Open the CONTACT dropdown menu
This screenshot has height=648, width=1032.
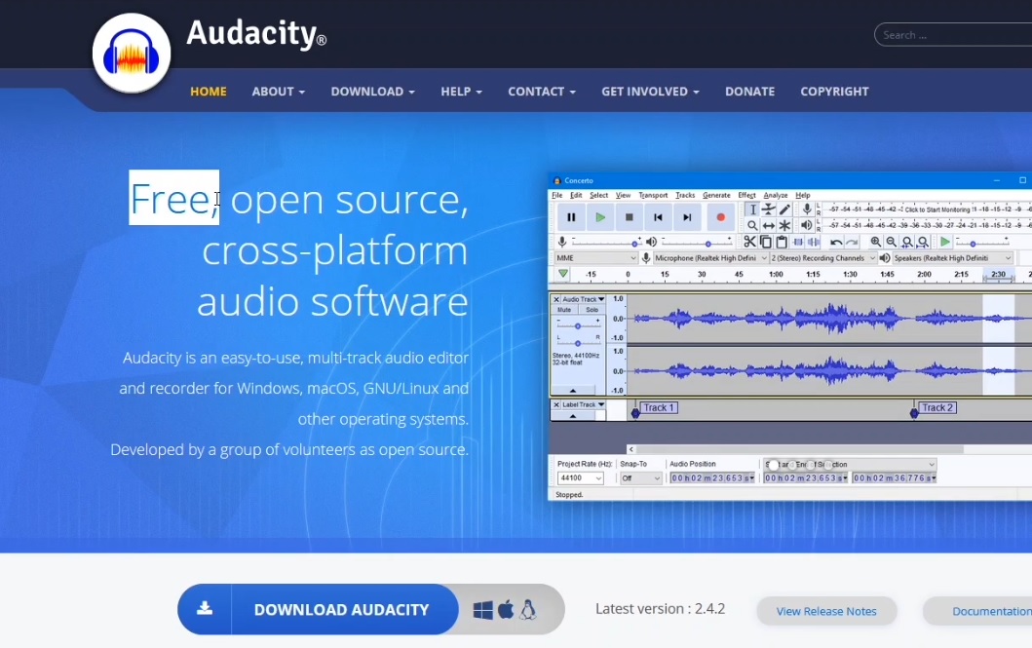click(542, 92)
